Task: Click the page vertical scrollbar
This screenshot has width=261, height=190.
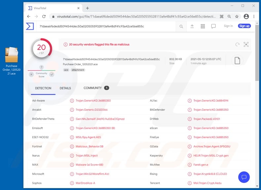Action: click(257, 53)
